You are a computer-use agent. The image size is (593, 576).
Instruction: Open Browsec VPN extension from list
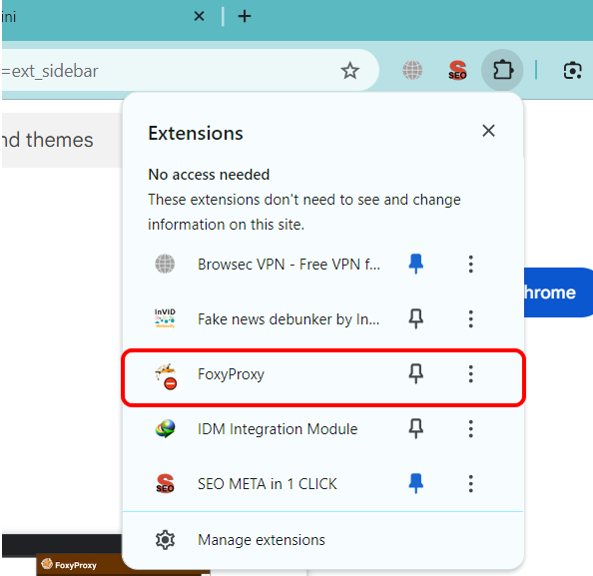pos(289,264)
